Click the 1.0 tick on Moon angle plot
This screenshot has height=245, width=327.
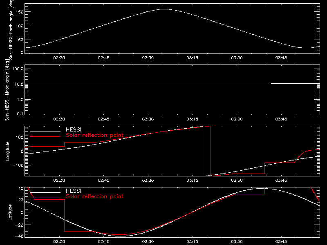pyautogui.click(x=20, y=100)
